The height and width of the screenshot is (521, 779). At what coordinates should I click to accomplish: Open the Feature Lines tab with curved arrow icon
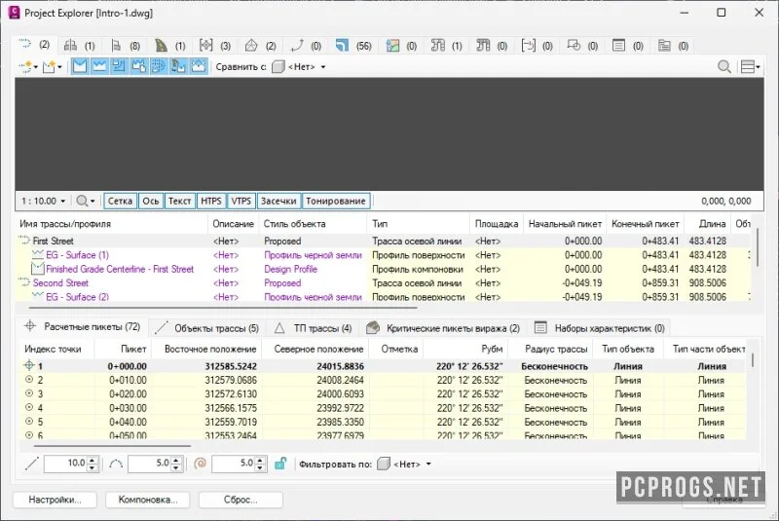pyautogui.click(x=306, y=46)
